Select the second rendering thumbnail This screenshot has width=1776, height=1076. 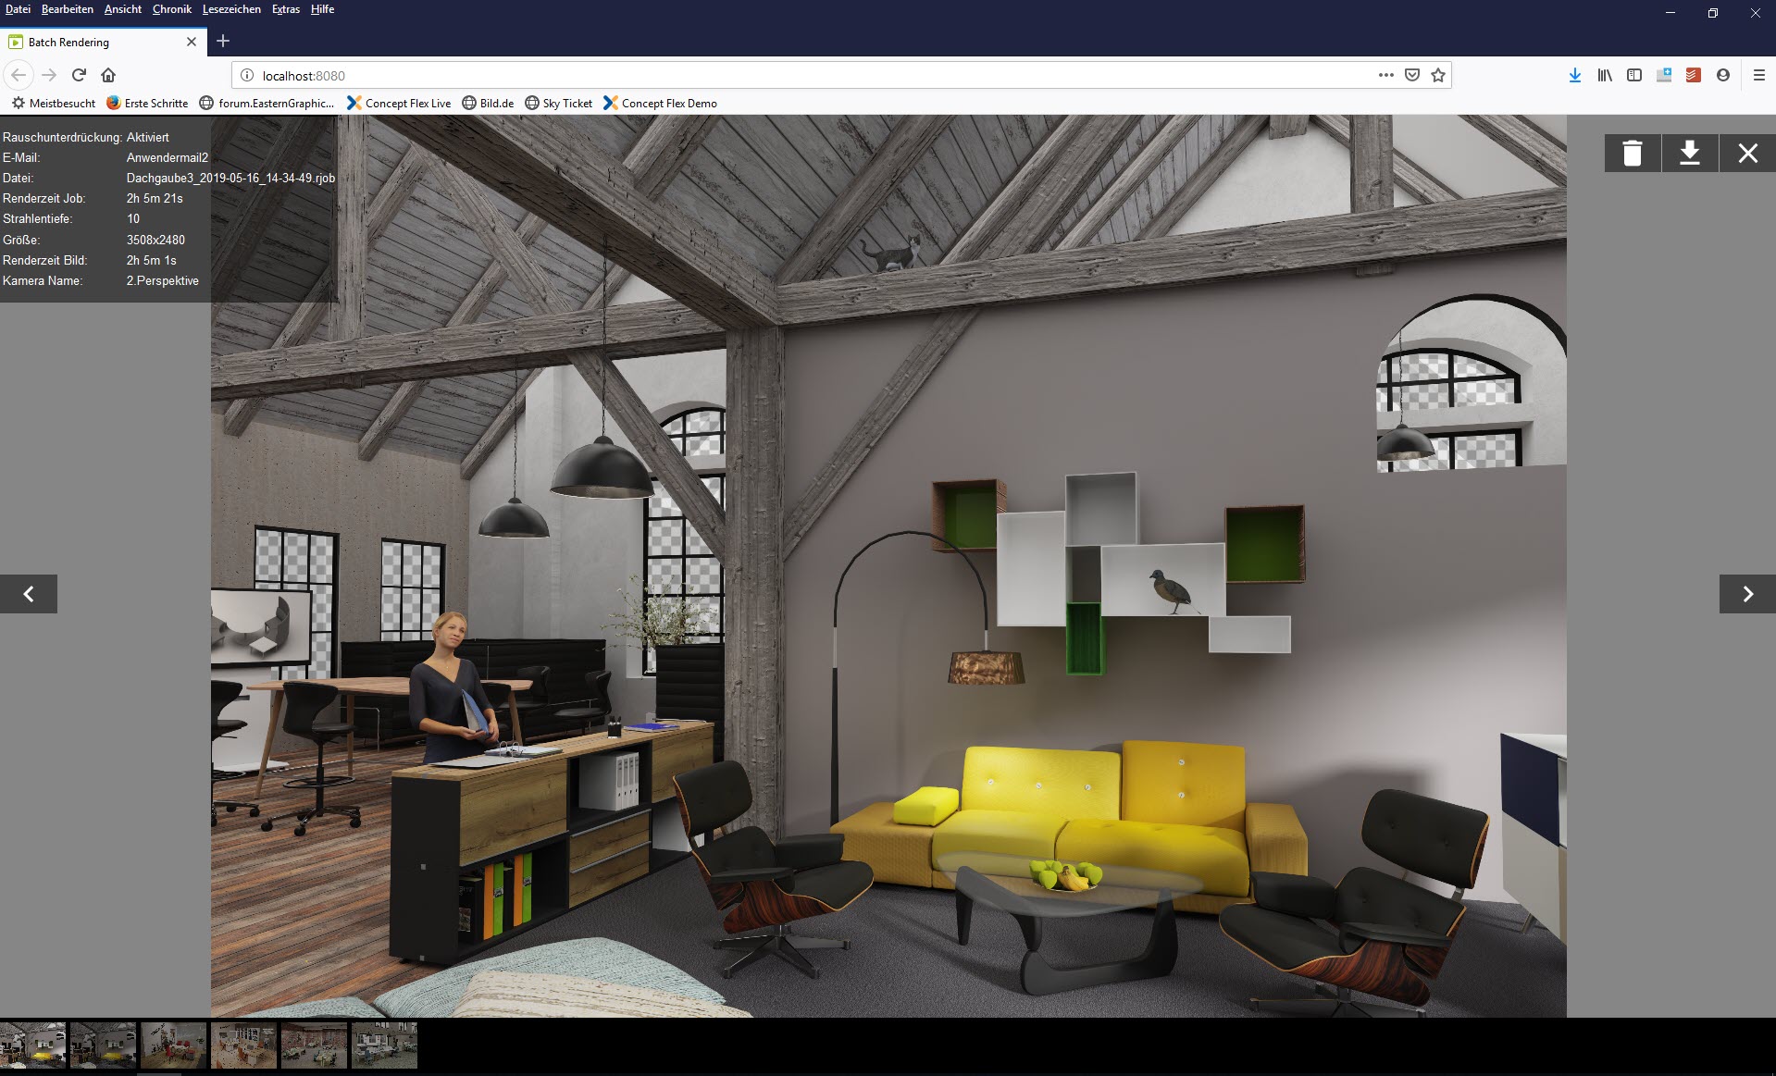pyautogui.click(x=104, y=1045)
